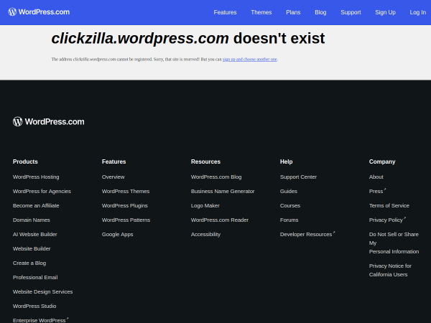Click the WordPress.com logo in header
The image size is (431, 323).
39,12
